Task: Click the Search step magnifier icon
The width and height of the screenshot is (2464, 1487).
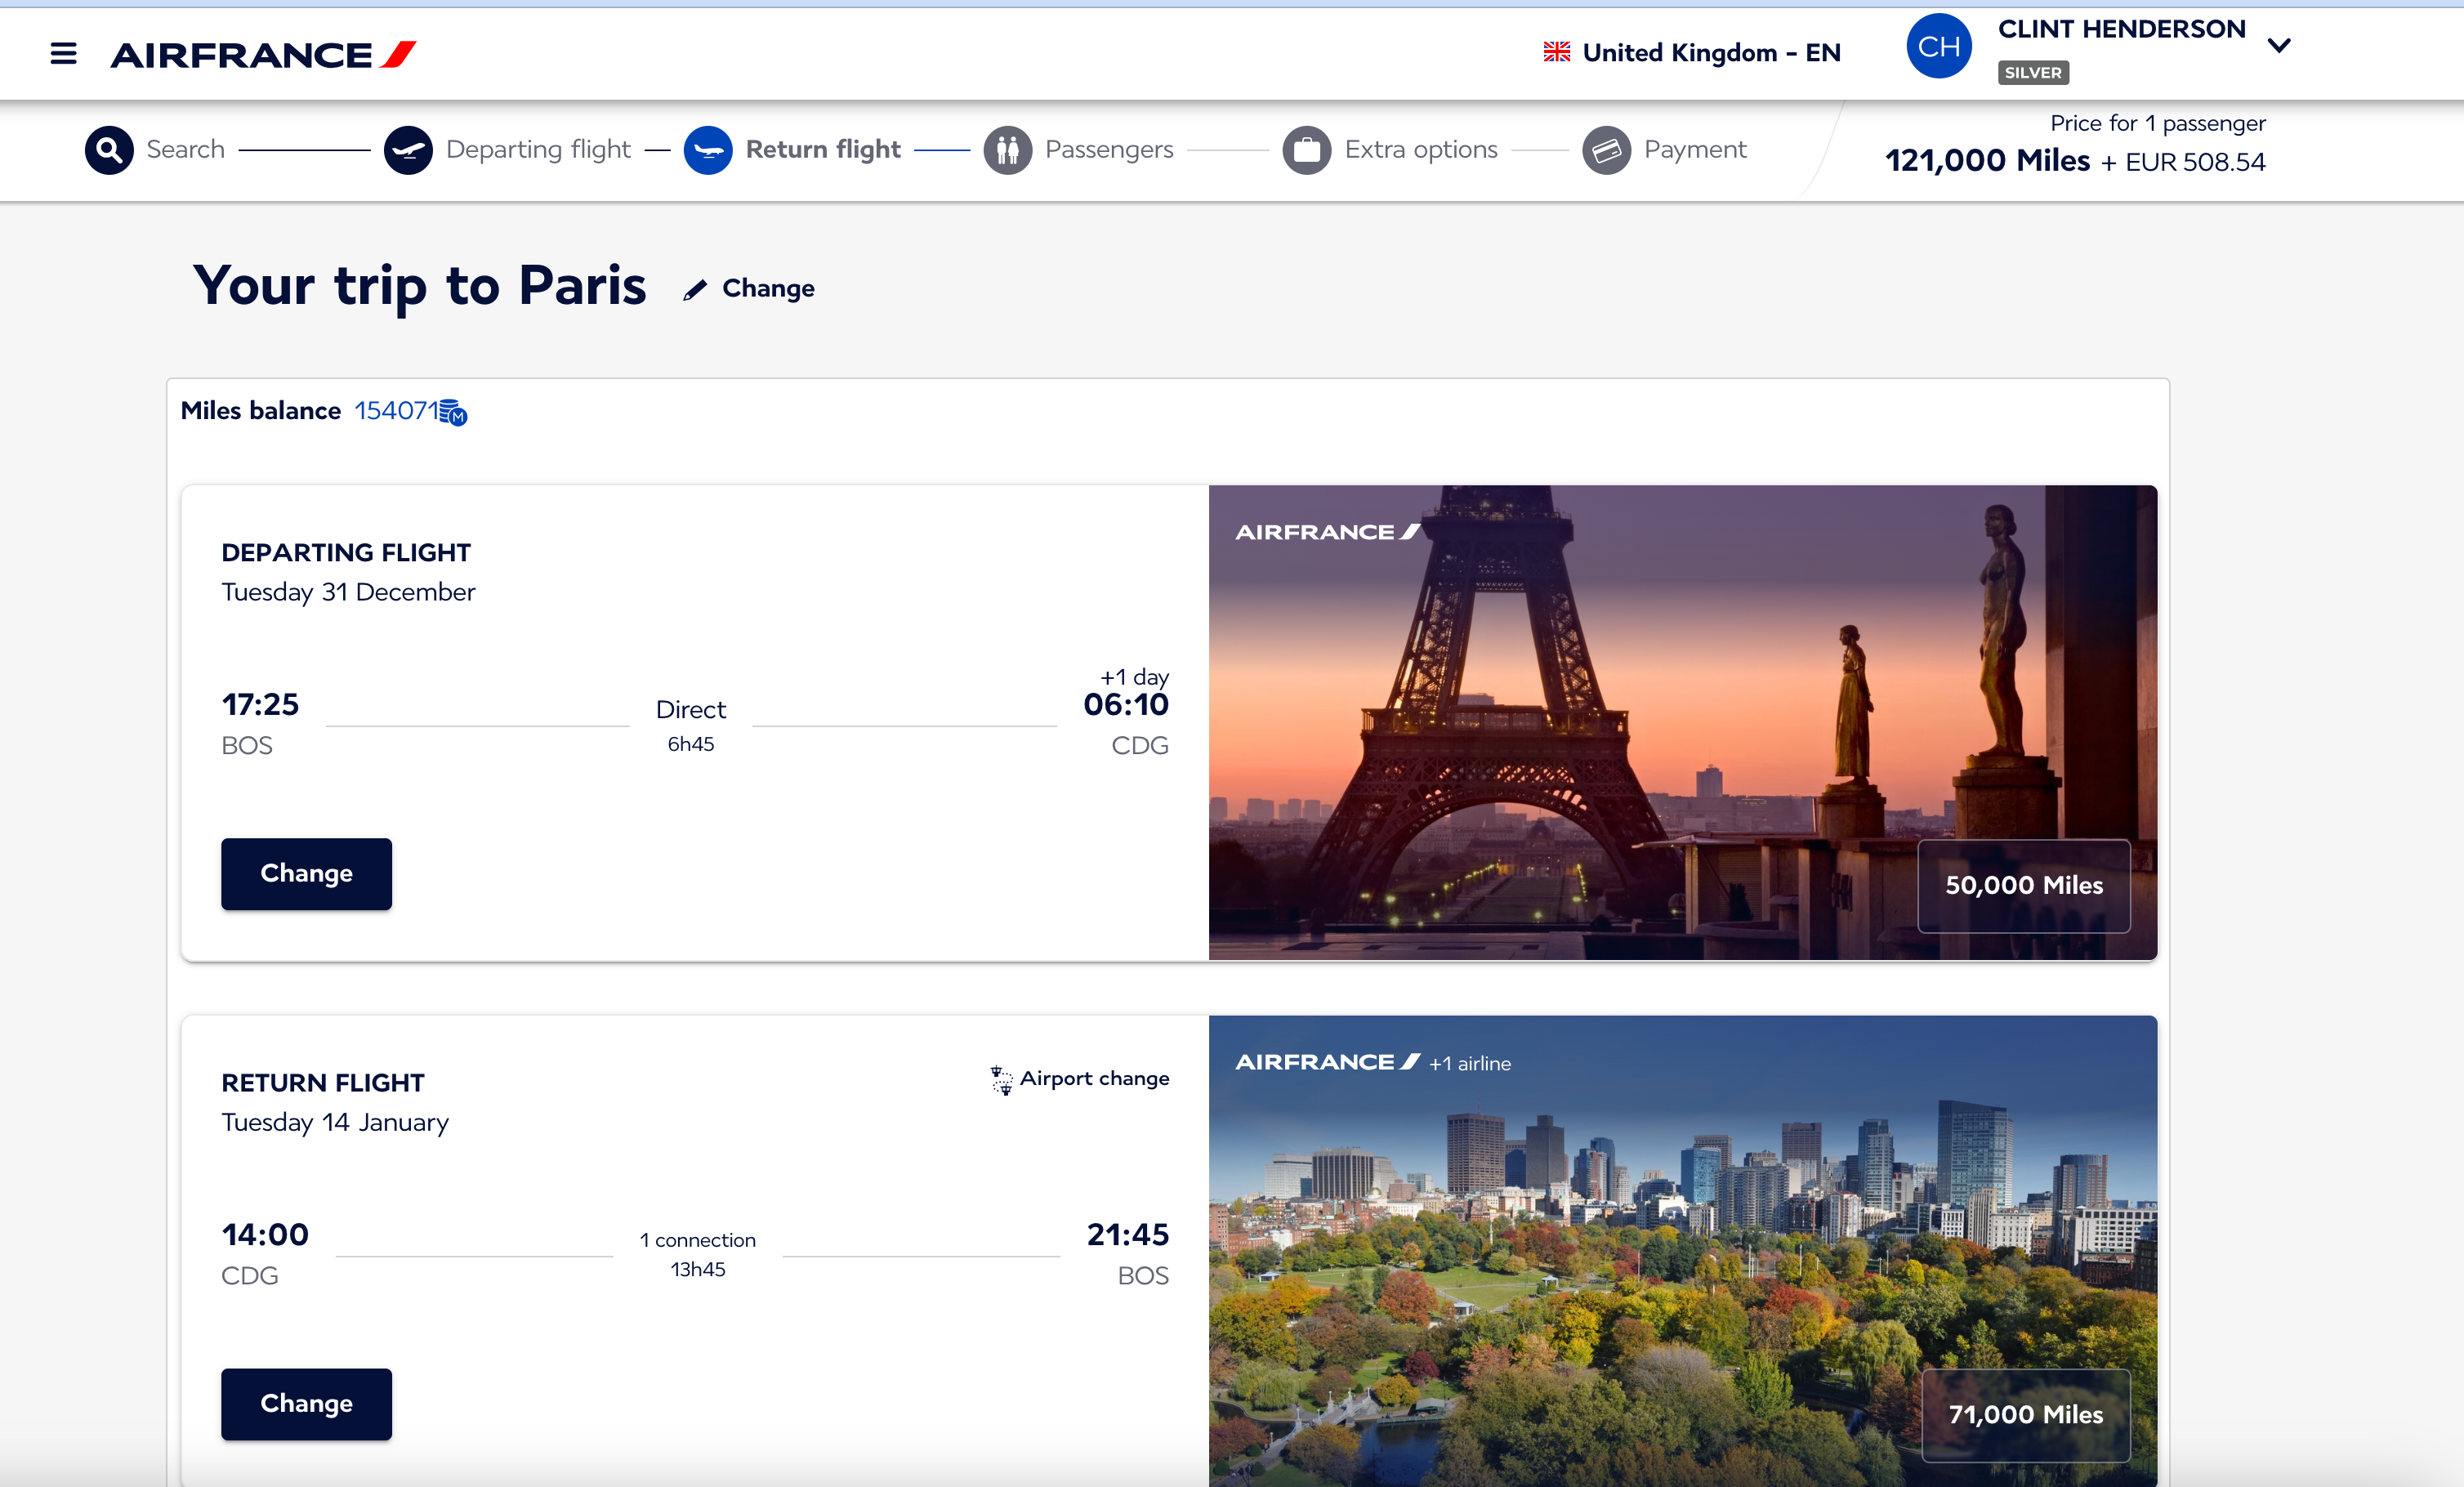Action: point(109,150)
